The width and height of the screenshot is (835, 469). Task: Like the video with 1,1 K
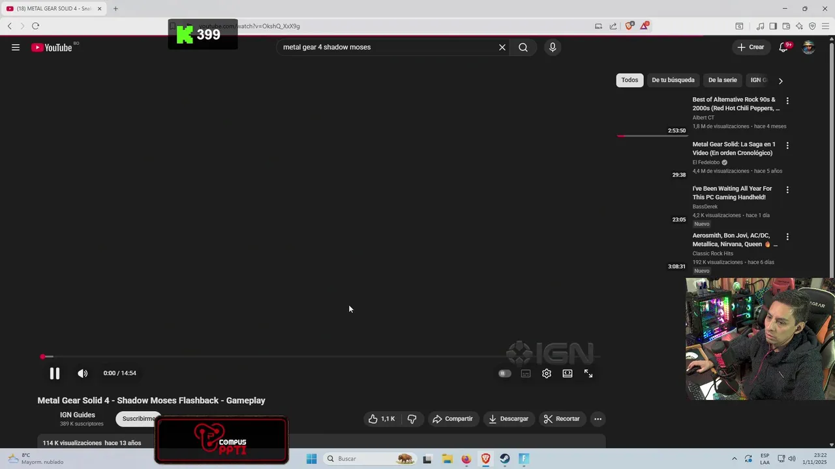click(x=382, y=419)
